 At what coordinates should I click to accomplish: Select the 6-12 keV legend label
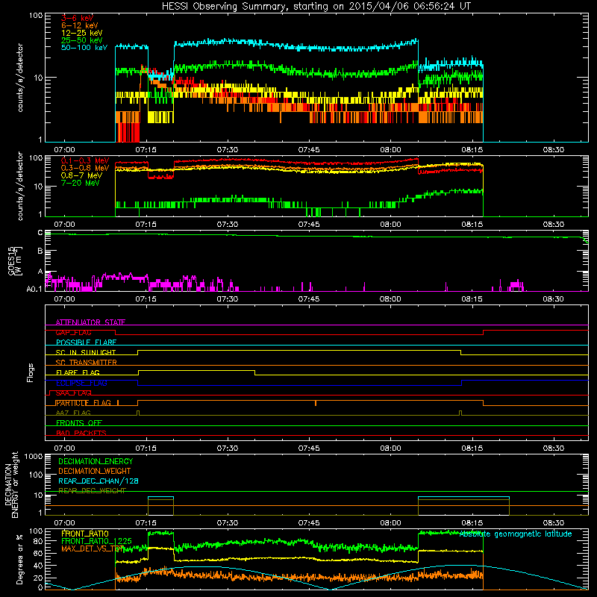point(80,25)
